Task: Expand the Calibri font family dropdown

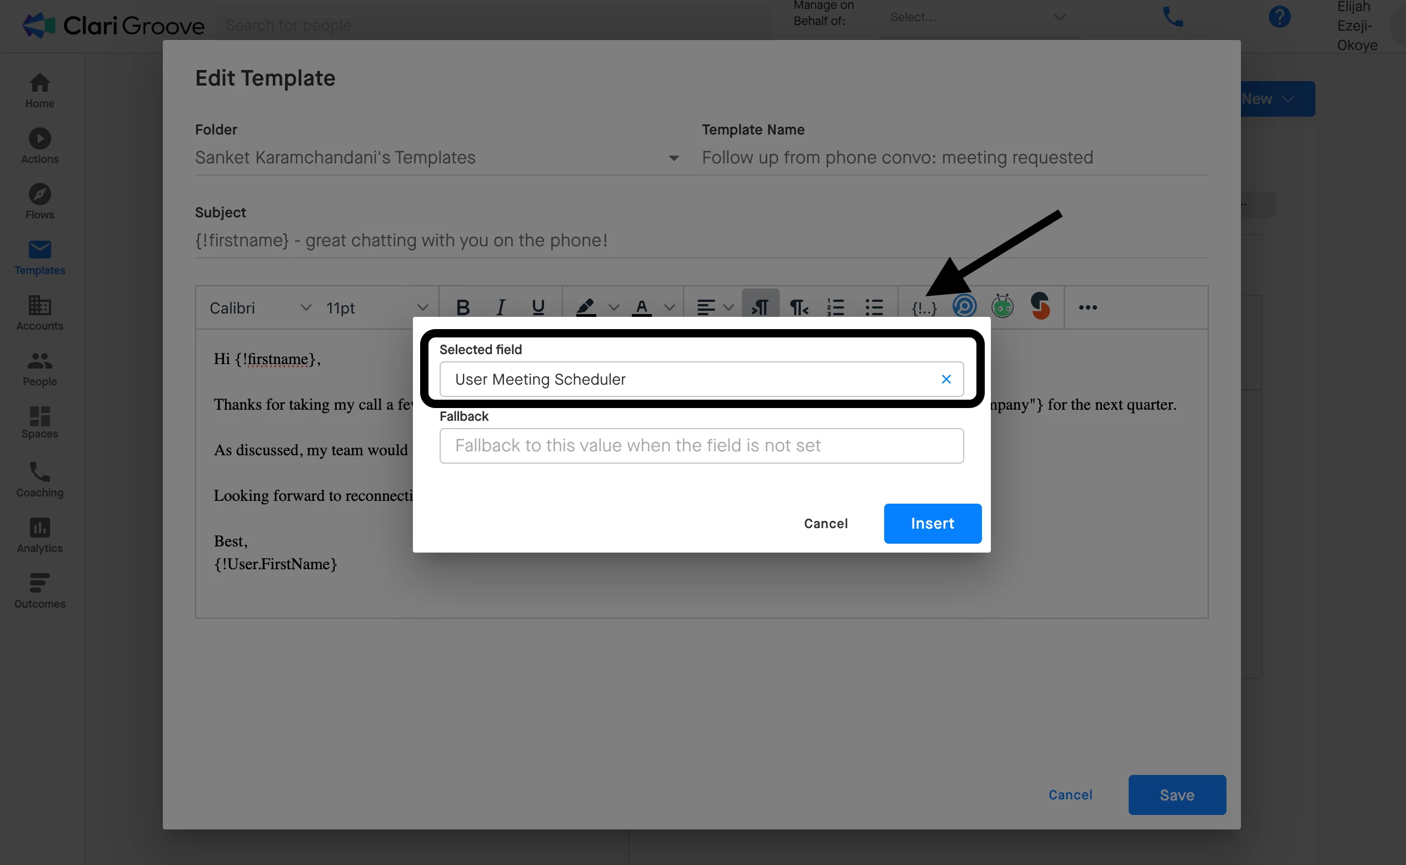Action: pos(306,307)
